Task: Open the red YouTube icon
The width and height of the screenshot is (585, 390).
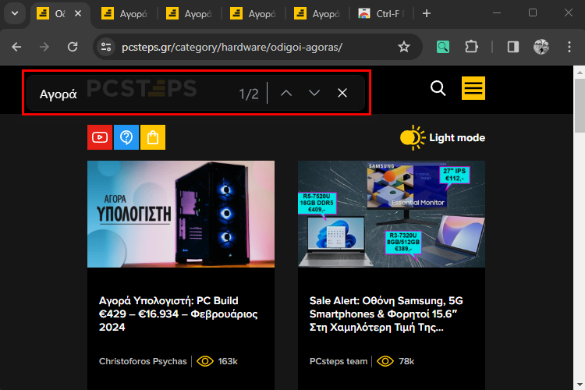Action: coord(100,137)
